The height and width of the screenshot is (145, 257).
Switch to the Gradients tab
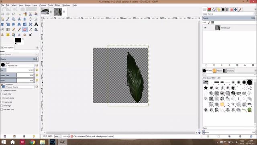pyautogui.click(x=228, y=71)
